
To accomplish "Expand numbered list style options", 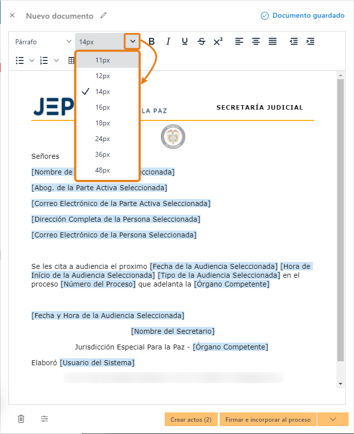I will point(56,60).
